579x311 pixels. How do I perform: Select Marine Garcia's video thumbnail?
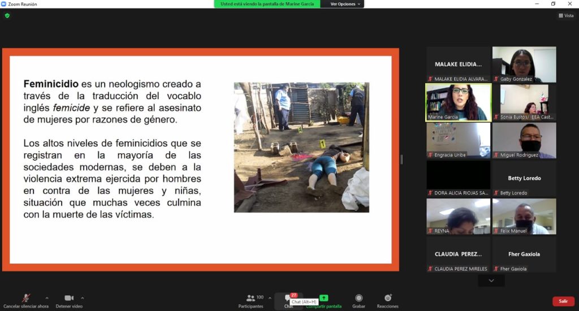tap(458, 102)
